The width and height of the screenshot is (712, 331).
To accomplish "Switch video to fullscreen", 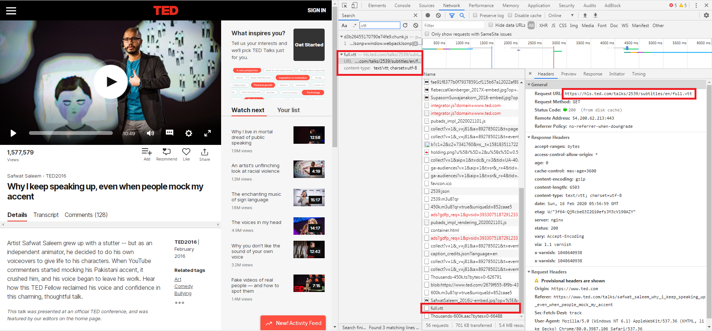I will pyautogui.click(x=208, y=133).
